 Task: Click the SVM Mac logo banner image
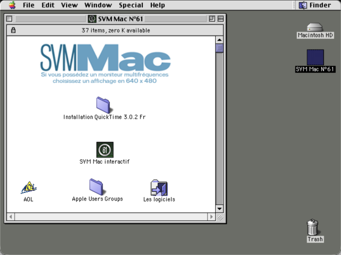pos(105,64)
